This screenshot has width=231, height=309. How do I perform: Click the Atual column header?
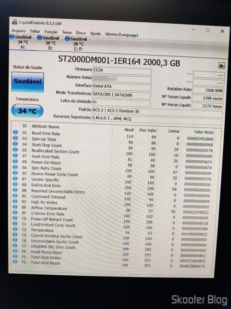[x=129, y=130]
